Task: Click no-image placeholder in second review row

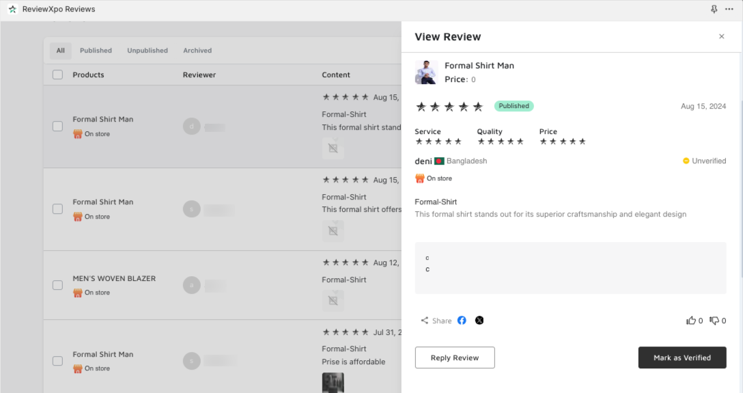Action: coord(333,231)
